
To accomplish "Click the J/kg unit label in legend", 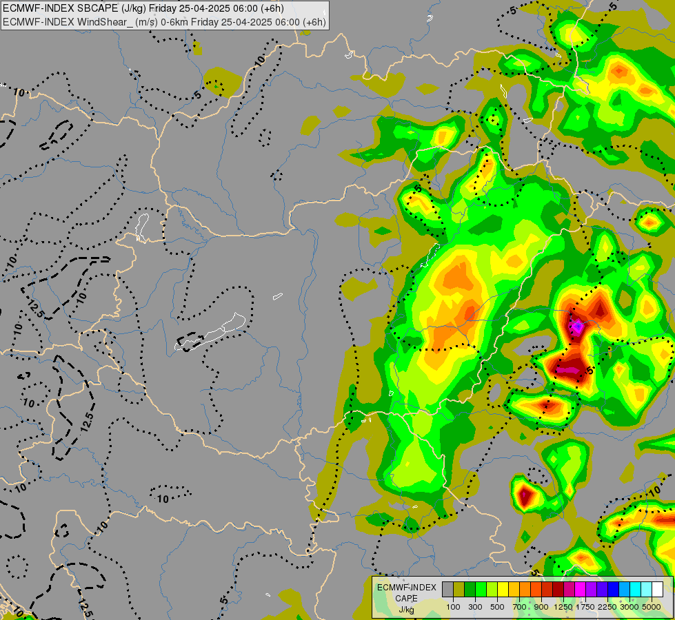I will [406, 610].
